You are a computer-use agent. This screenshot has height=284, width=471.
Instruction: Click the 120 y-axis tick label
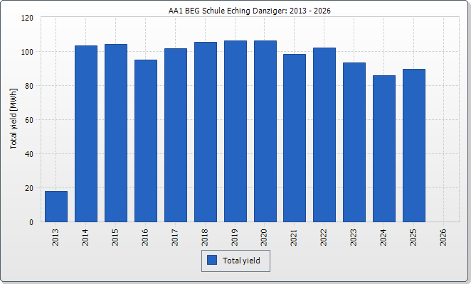(28, 18)
